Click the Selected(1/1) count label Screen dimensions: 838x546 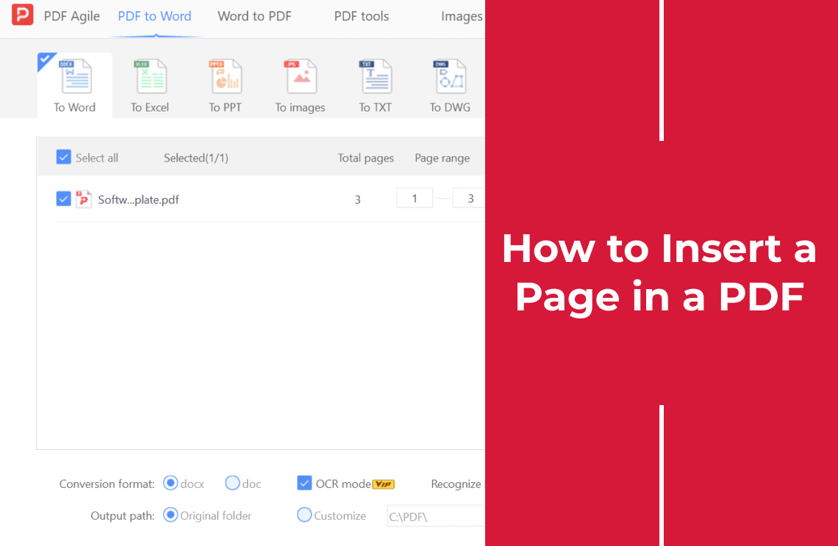click(196, 158)
